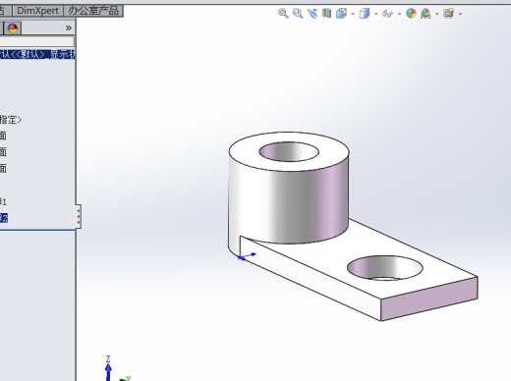Open the DisplayManager appearance tab icon
The width and height of the screenshot is (511, 381).
(x=13, y=28)
